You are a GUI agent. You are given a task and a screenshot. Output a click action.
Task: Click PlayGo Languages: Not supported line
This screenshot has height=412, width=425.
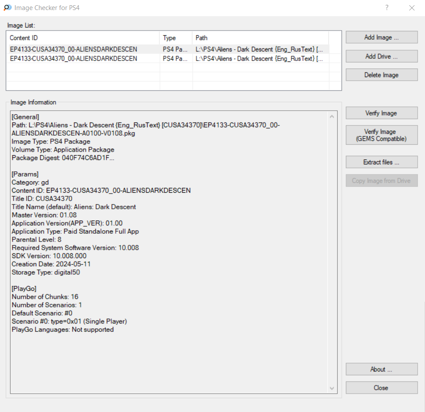pyautogui.click(x=62, y=329)
